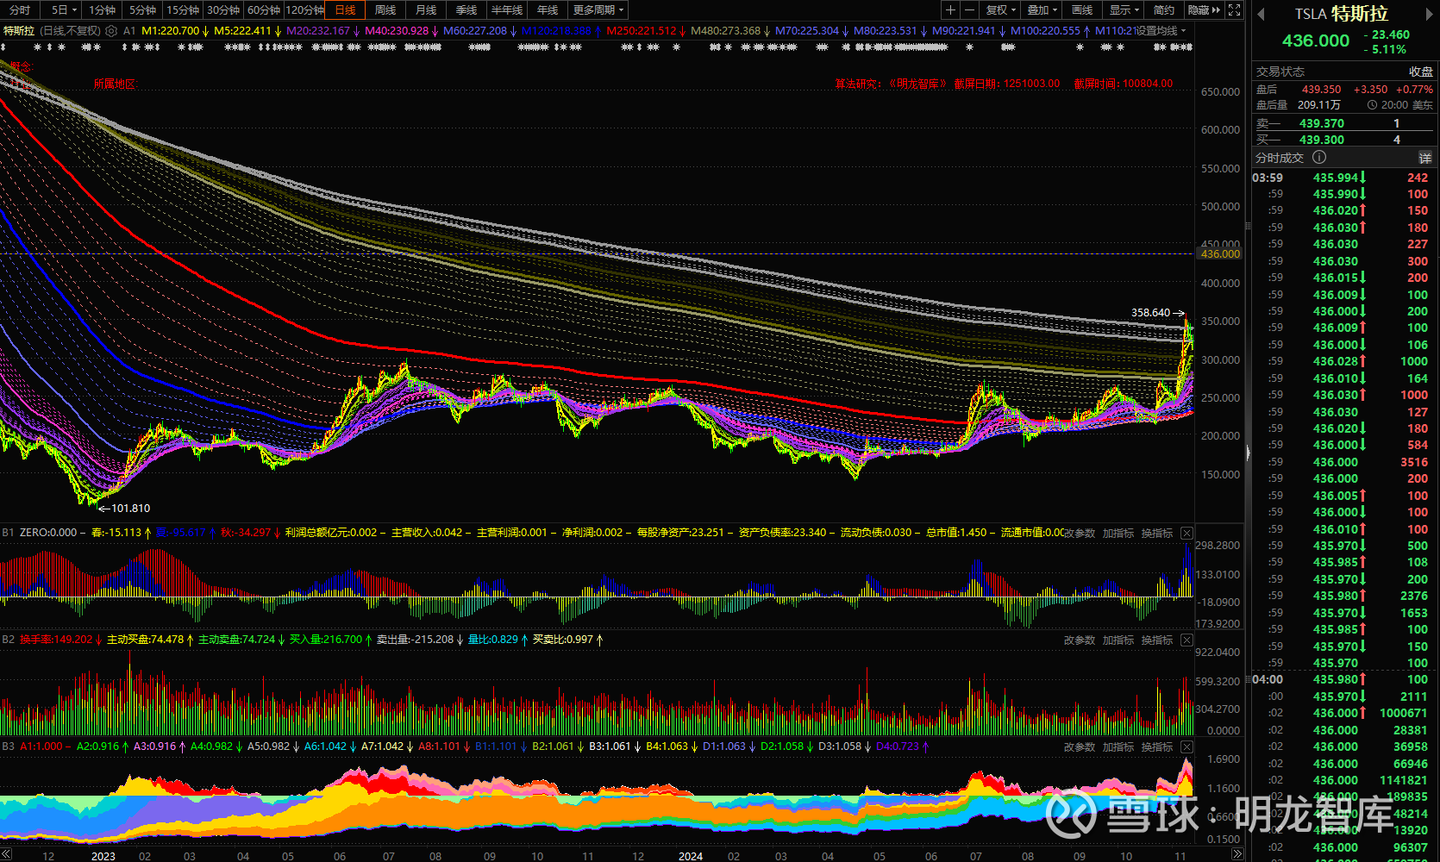Open 叠加 overlay dropdown

tap(1042, 10)
